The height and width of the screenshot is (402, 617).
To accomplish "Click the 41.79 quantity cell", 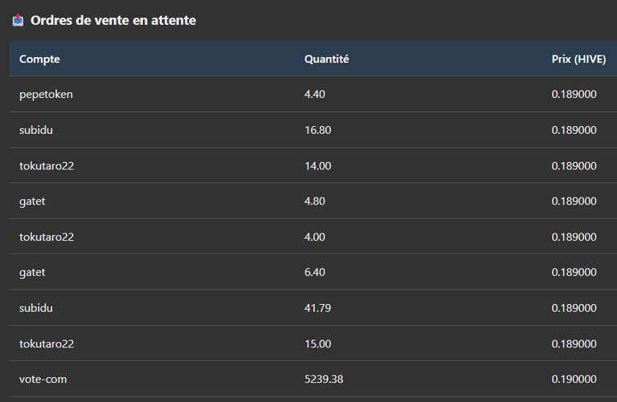I will click(317, 307).
